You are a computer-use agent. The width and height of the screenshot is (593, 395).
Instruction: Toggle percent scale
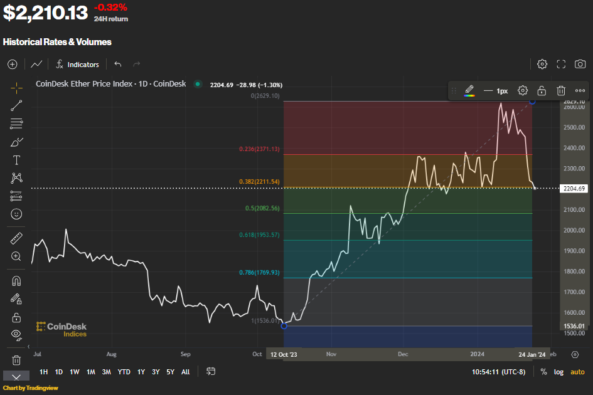tap(543, 372)
